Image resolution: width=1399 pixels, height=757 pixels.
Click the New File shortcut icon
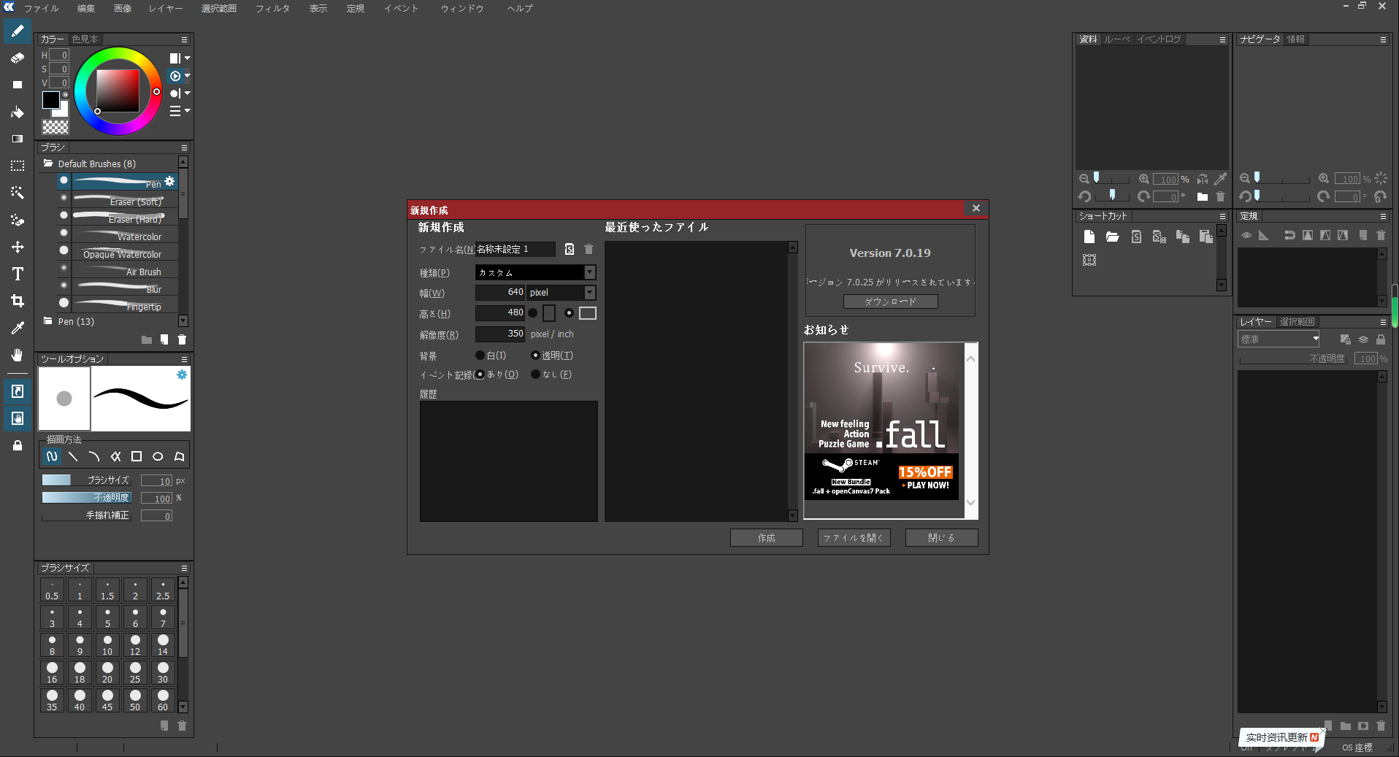coord(1089,236)
